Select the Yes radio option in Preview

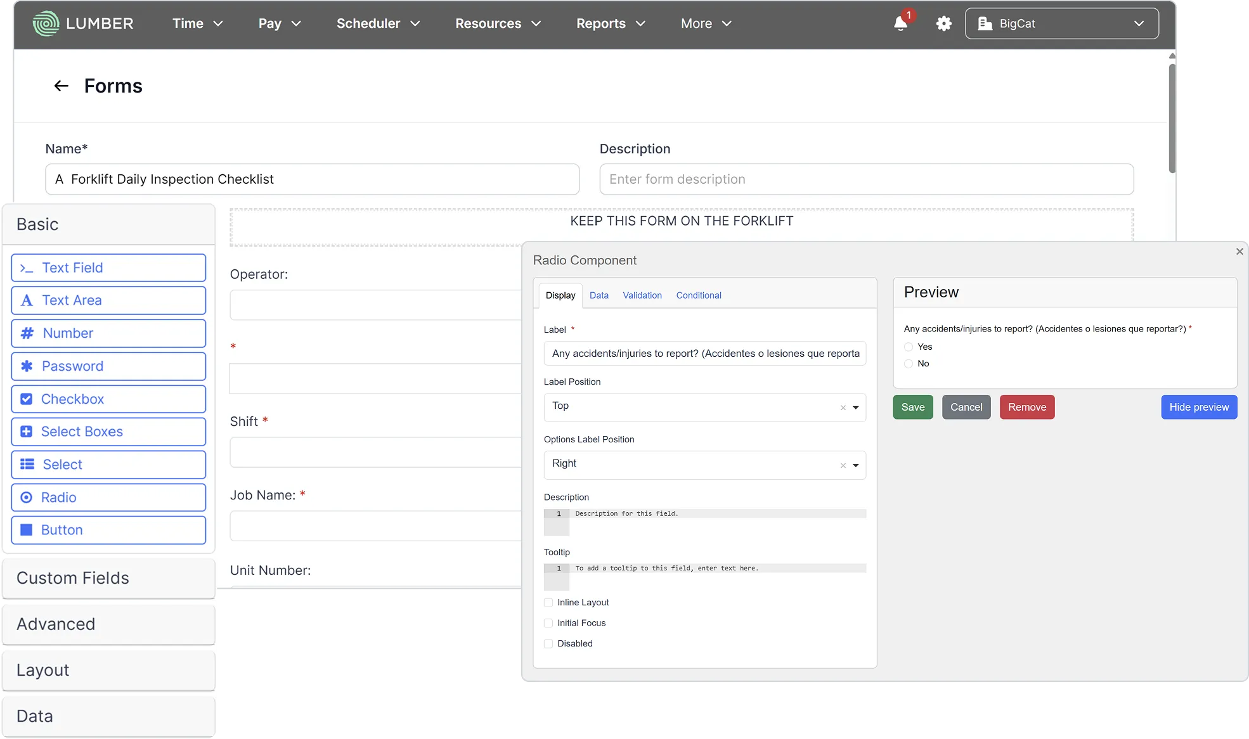coord(909,347)
